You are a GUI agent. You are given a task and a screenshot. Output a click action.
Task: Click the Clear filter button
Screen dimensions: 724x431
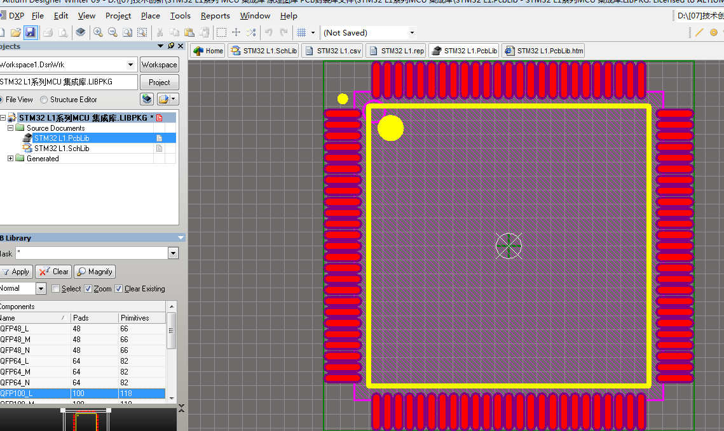pyautogui.click(x=53, y=272)
